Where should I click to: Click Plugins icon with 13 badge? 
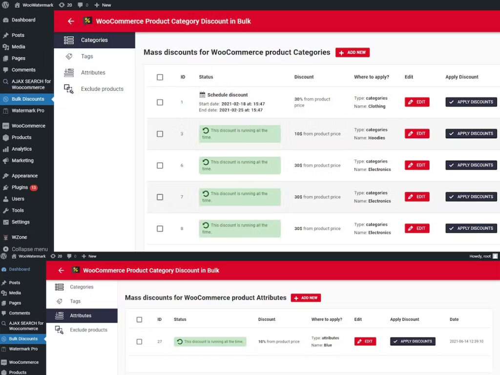pos(5,187)
